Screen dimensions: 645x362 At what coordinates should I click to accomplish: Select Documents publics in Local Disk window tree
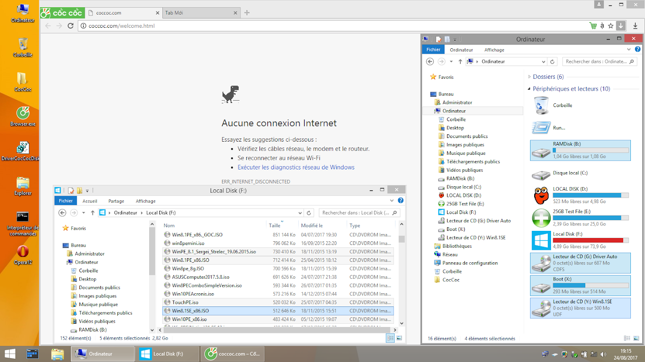click(95, 287)
